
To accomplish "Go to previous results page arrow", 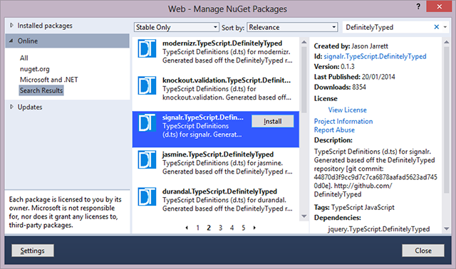I will (187, 228).
